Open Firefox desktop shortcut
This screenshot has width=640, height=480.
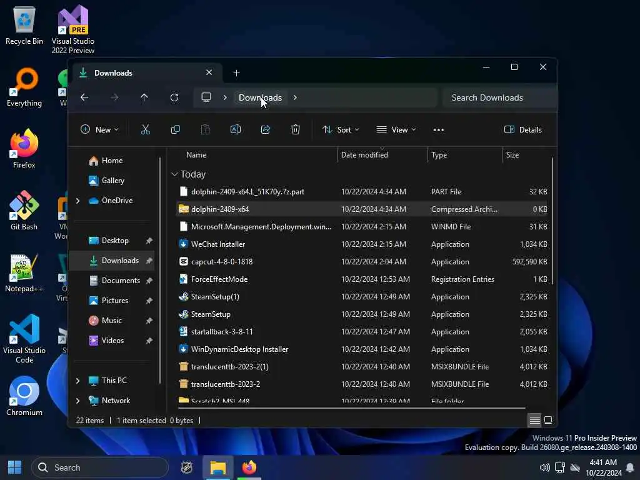pos(24,149)
